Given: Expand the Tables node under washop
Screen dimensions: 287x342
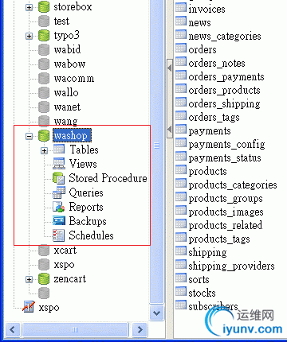Looking at the screenshot, I should (x=44, y=150).
